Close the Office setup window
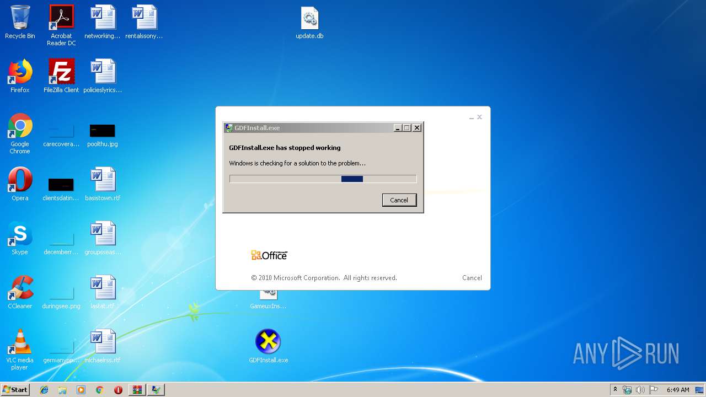706x397 pixels. (480, 117)
